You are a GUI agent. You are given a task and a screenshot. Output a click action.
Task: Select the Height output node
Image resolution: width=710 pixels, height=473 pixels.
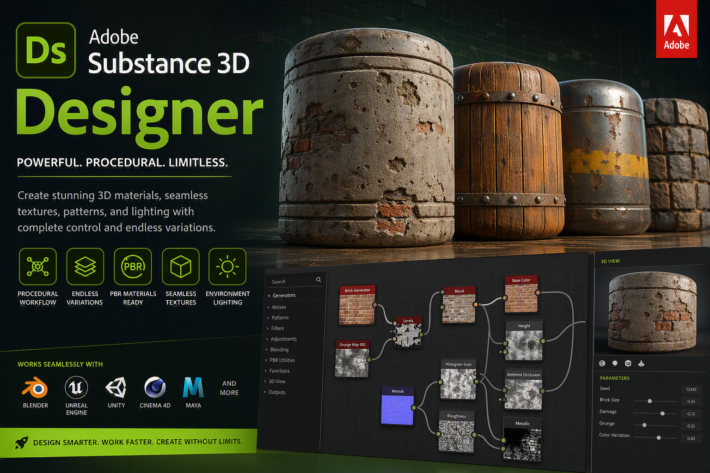(x=524, y=341)
